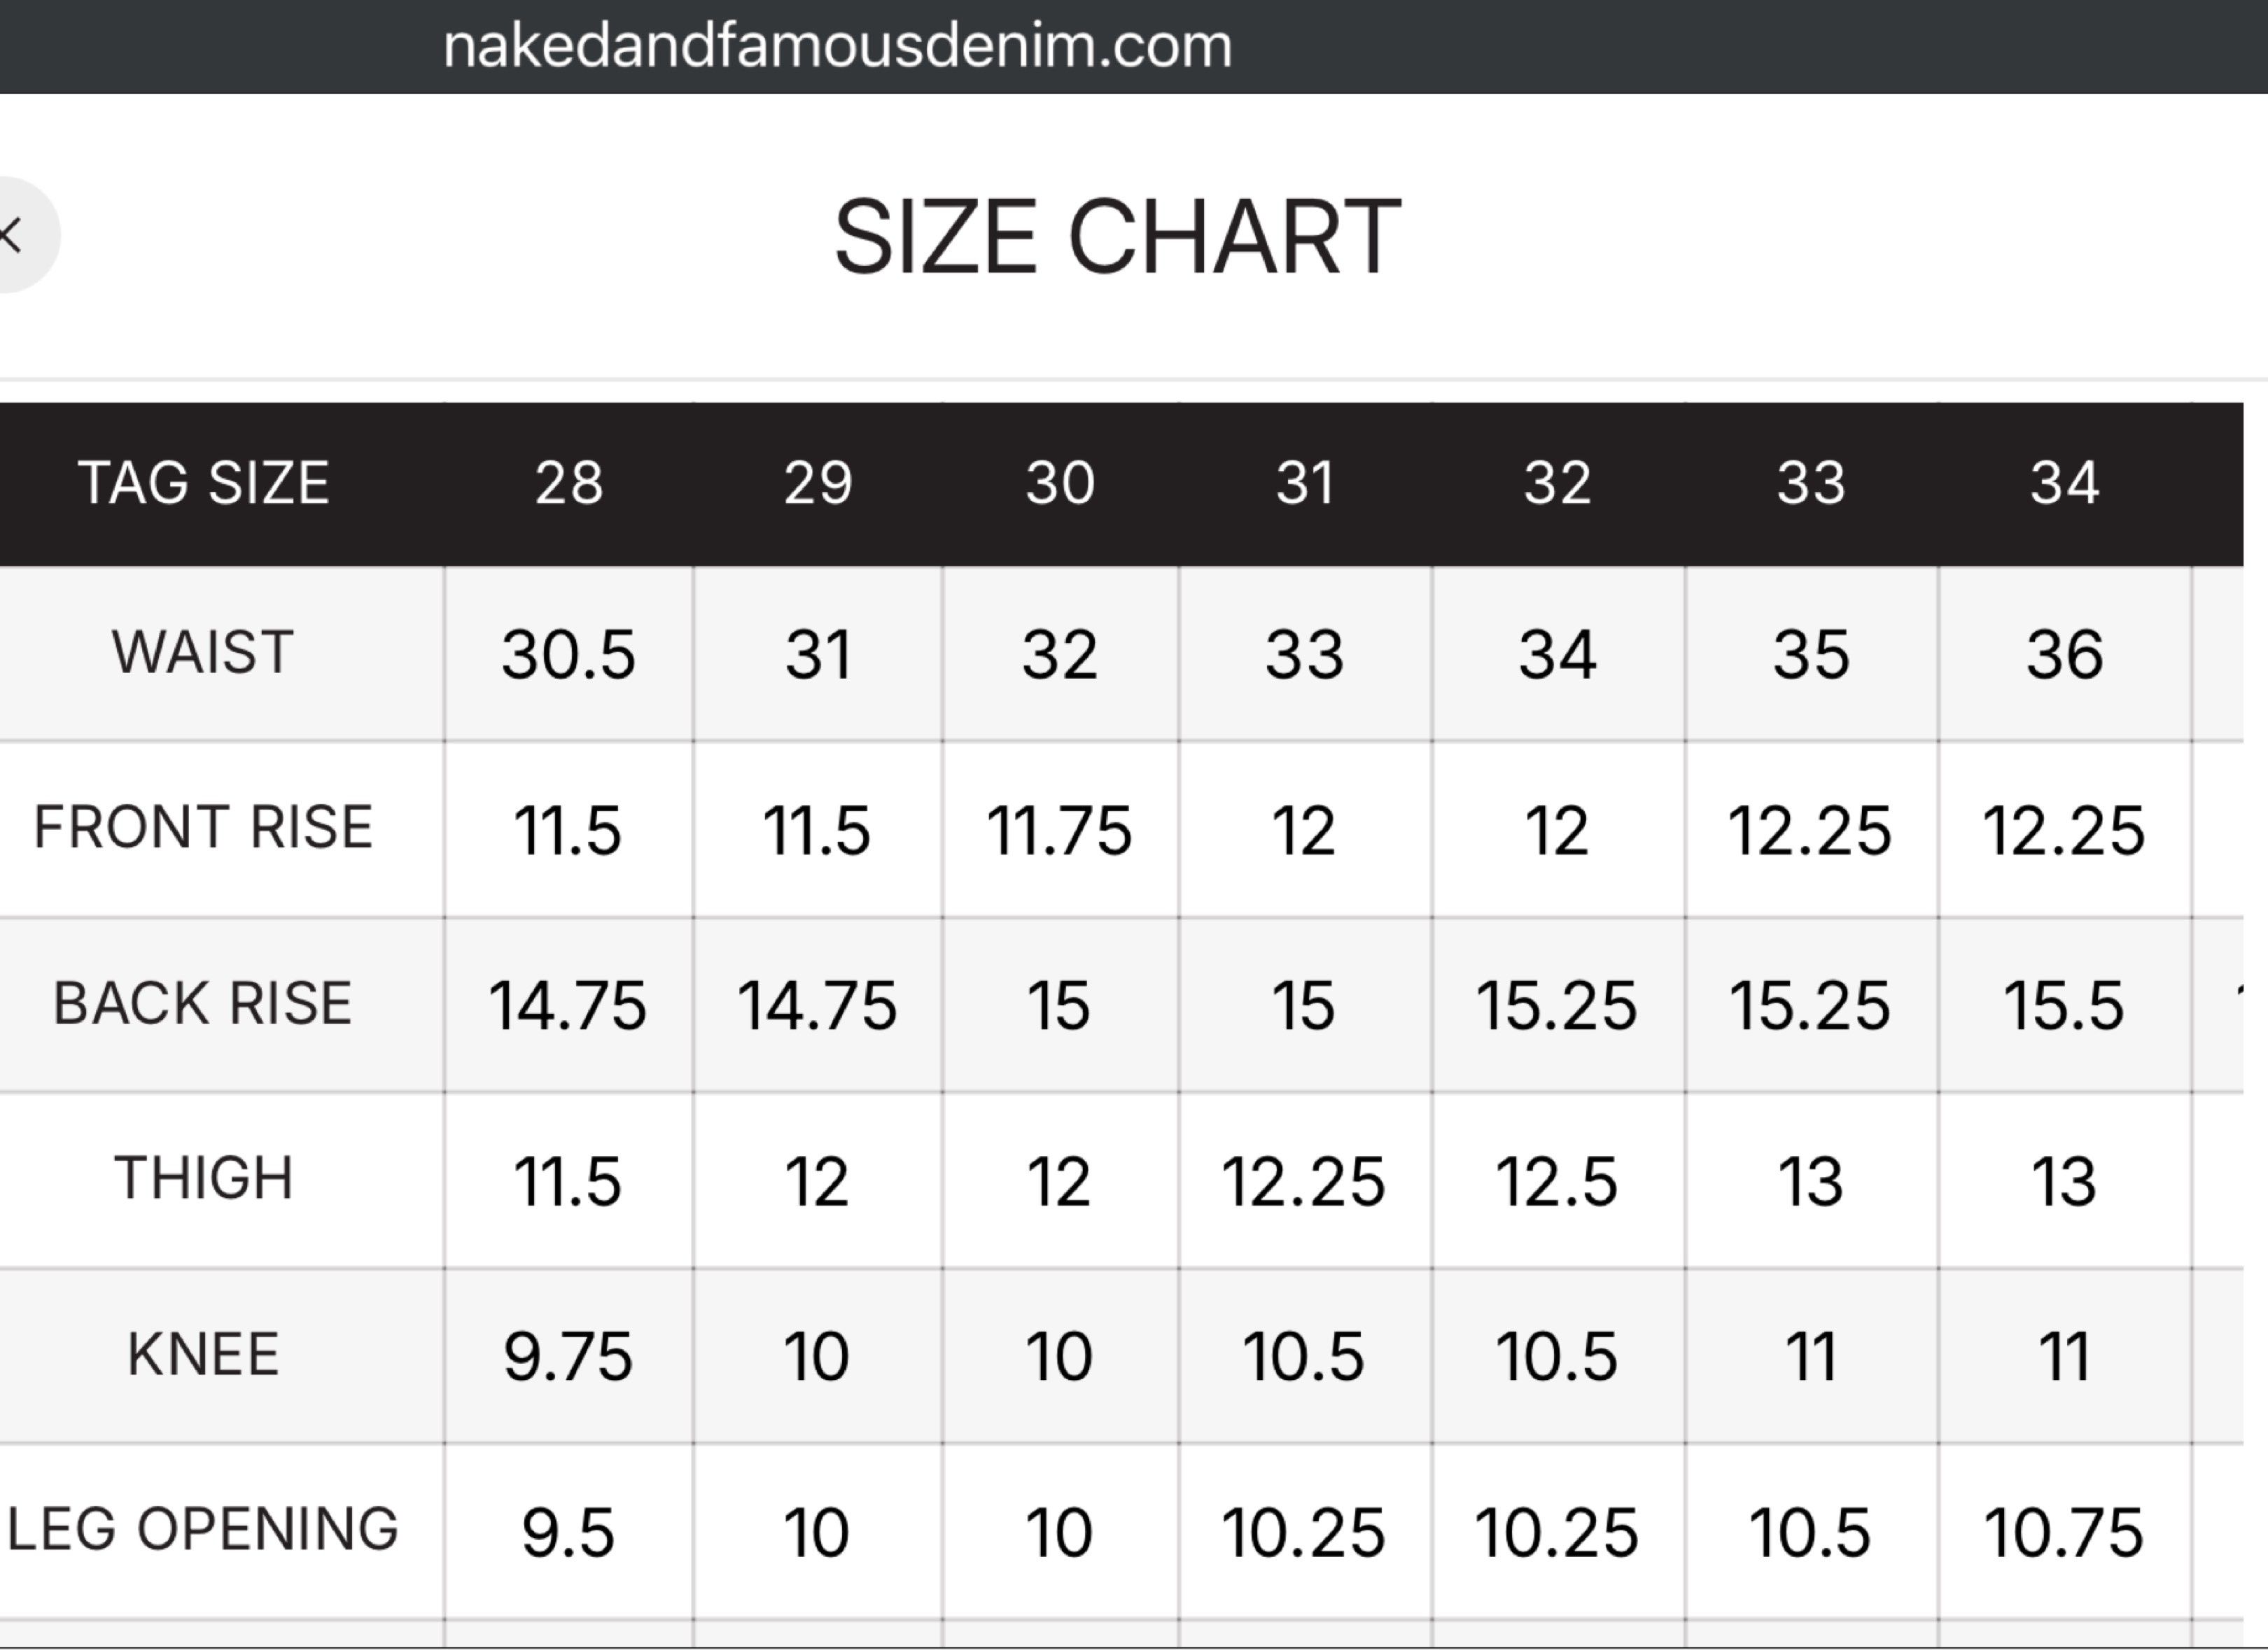Click the BACK RISE row label
2268x1650 pixels.
tap(203, 1003)
